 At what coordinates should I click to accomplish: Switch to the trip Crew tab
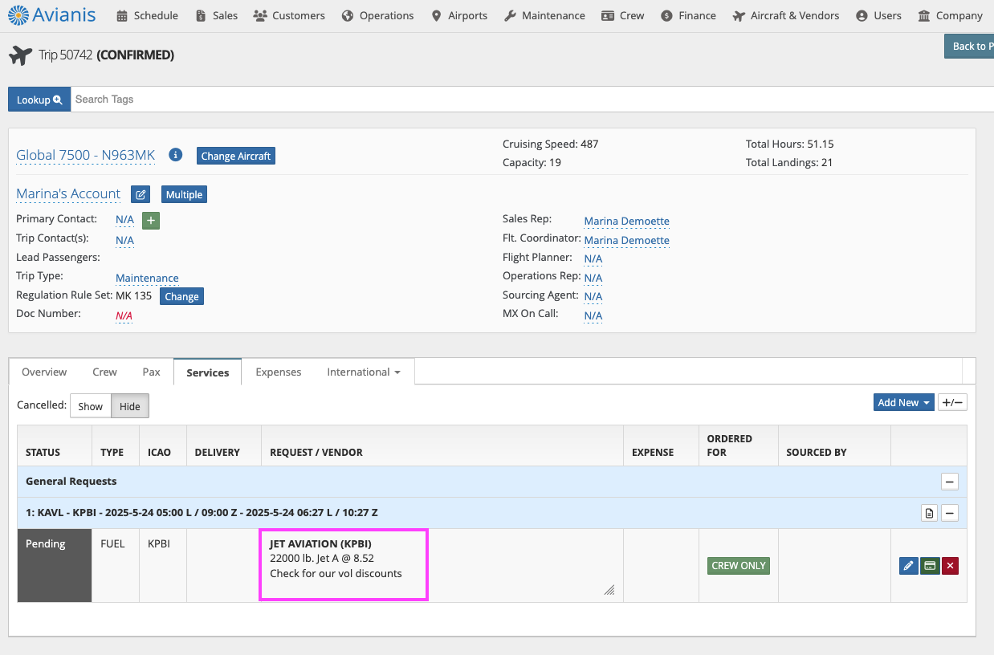[x=104, y=372]
